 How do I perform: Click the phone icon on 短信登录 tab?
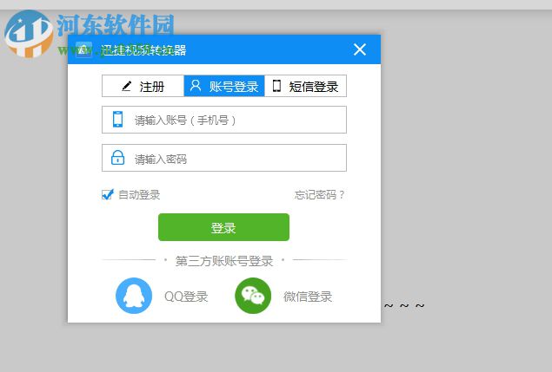point(276,86)
